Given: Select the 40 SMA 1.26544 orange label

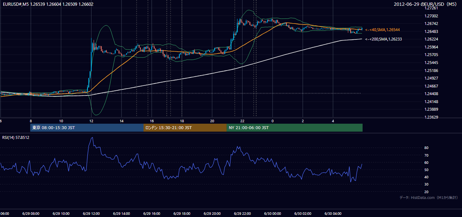Looking at the screenshot, I should 382,30.
